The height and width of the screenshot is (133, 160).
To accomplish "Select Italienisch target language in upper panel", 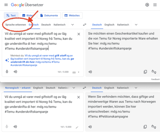I will [123, 25].
